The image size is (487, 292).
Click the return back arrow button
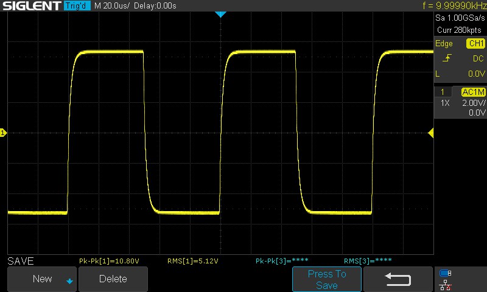(398, 279)
